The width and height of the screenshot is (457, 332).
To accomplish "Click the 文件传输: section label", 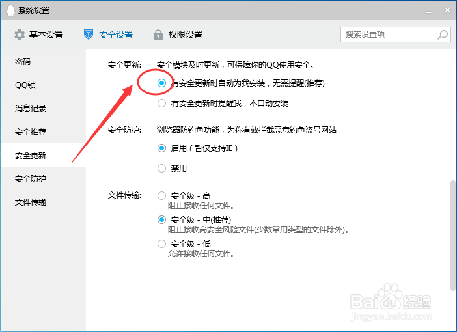I will (124, 195).
